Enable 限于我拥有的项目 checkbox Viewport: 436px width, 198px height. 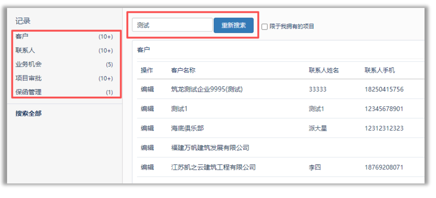point(265,26)
